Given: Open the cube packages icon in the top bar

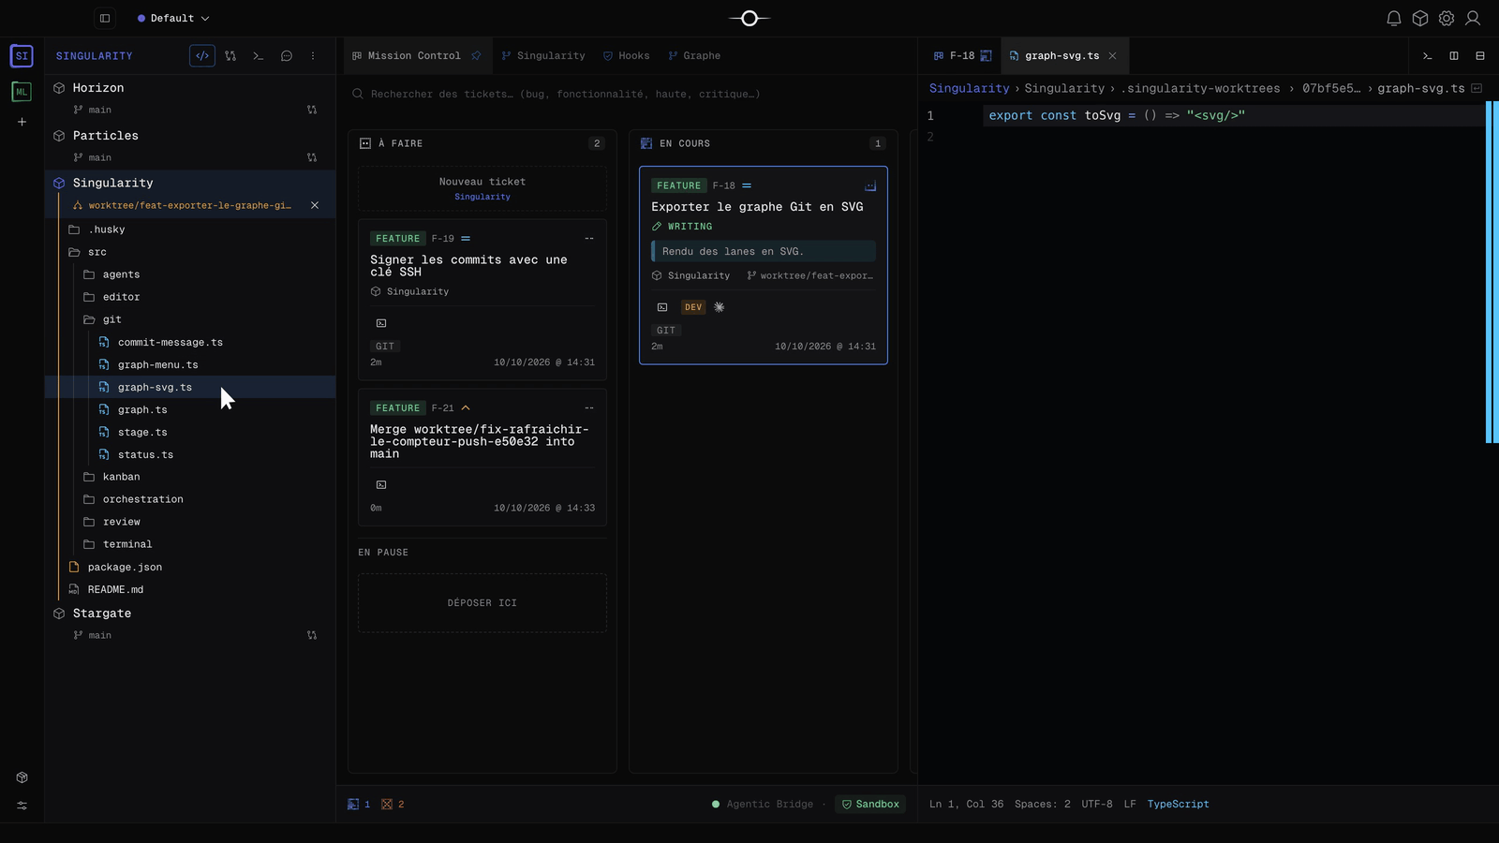Looking at the screenshot, I should pos(1420,18).
